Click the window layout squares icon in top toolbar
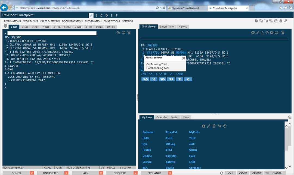The image size is (294, 175). (271, 21)
